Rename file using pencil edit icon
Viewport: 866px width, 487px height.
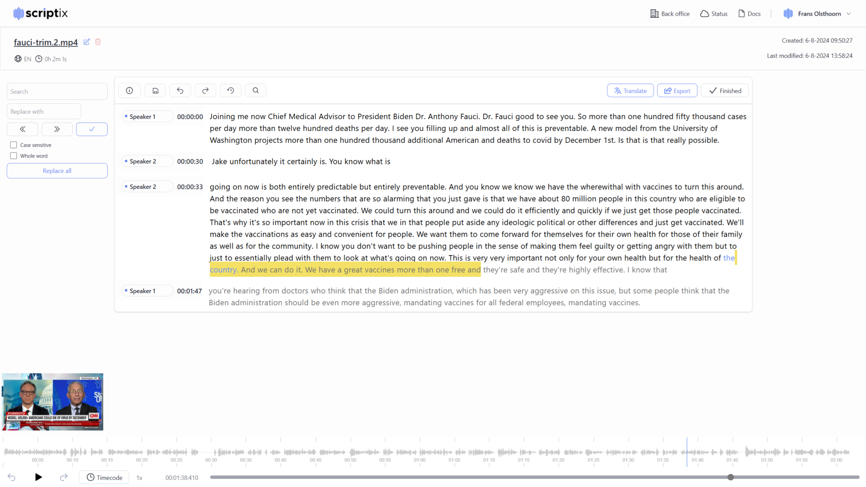[x=87, y=42]
